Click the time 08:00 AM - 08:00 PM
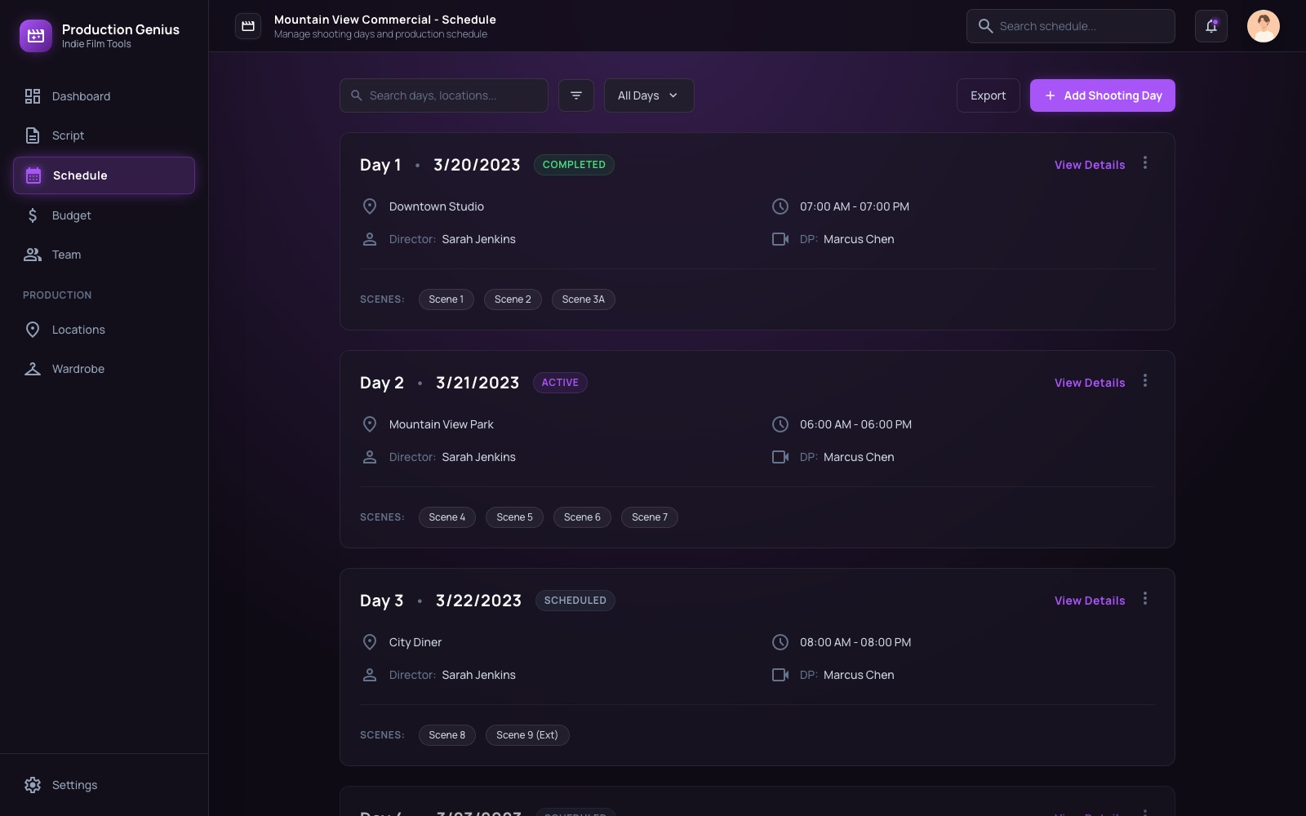This screenshot has width=1306, height=816. pyautogui.click(x=855, y=642)
